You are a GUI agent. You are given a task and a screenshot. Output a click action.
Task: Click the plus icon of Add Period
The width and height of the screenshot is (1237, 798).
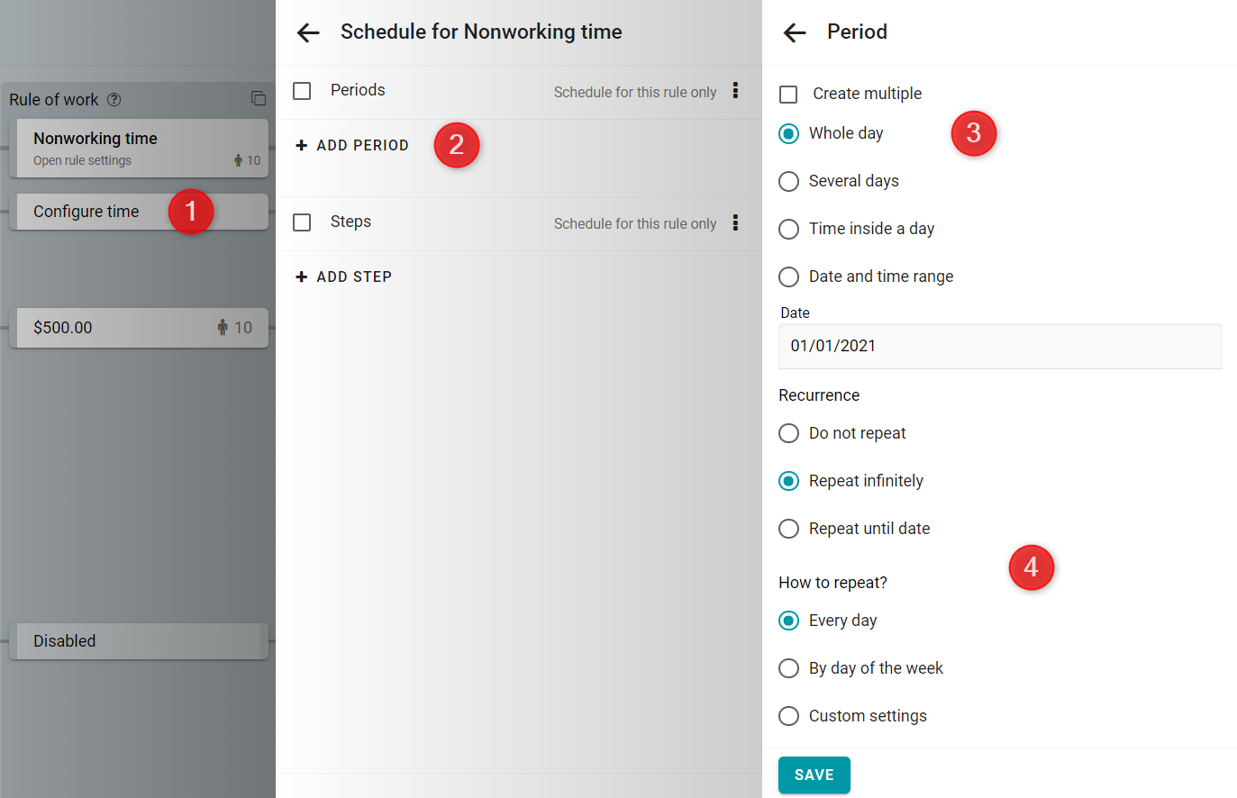pyautogui.click(x=302, y=145)
